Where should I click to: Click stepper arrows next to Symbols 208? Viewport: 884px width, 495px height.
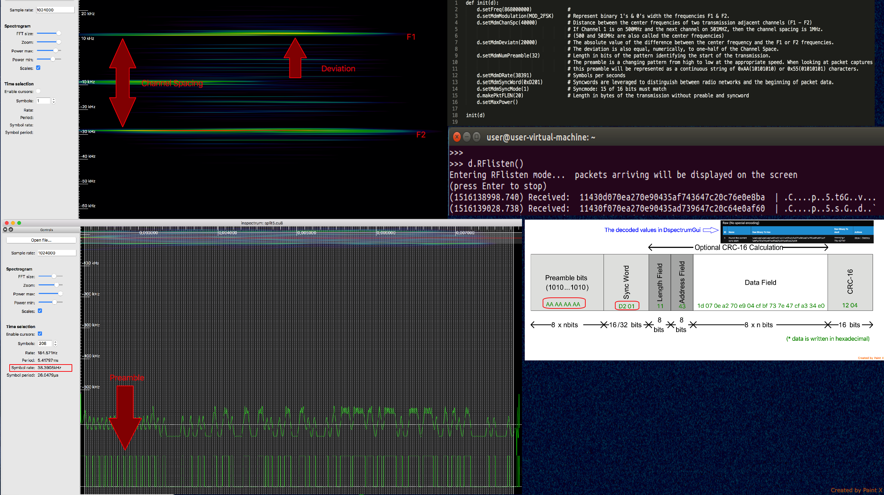55,343
